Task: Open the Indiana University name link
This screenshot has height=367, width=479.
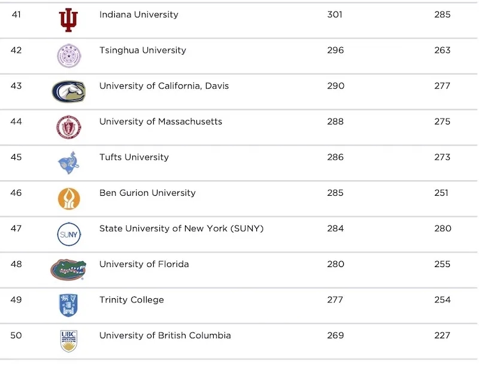Action: [x=139, y=14]
